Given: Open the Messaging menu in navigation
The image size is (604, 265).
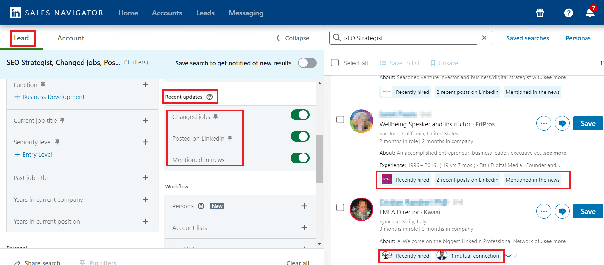Looking at the screenshot, I should (246, 13).
